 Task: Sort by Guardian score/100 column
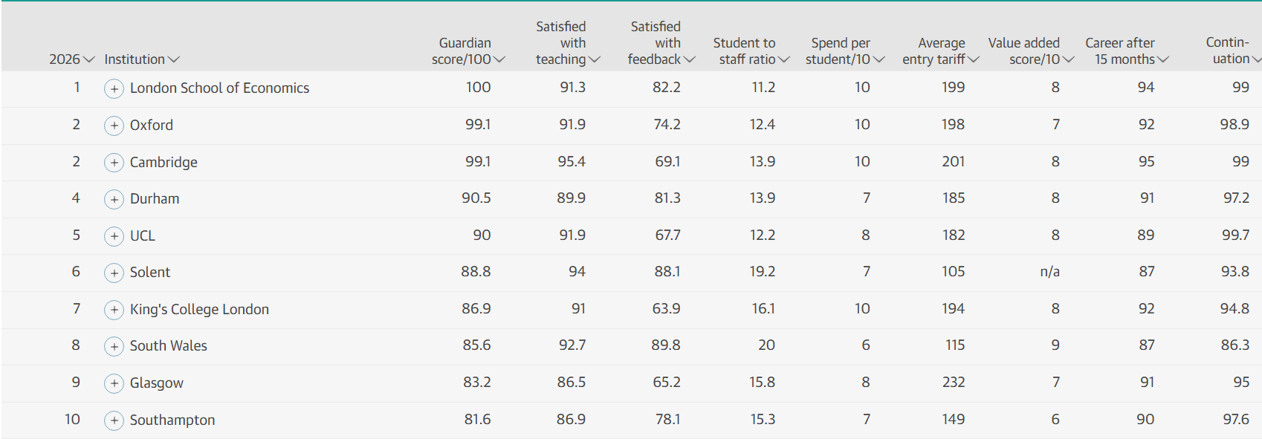(468, 51)
